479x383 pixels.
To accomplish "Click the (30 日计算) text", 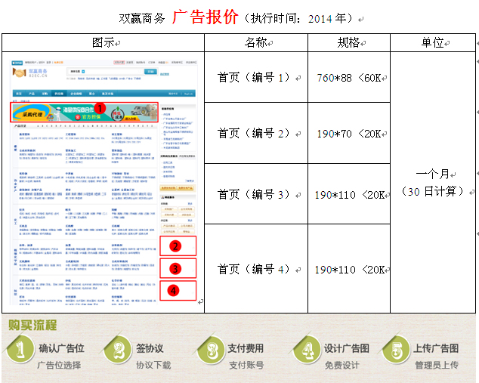I will point(433,192).
